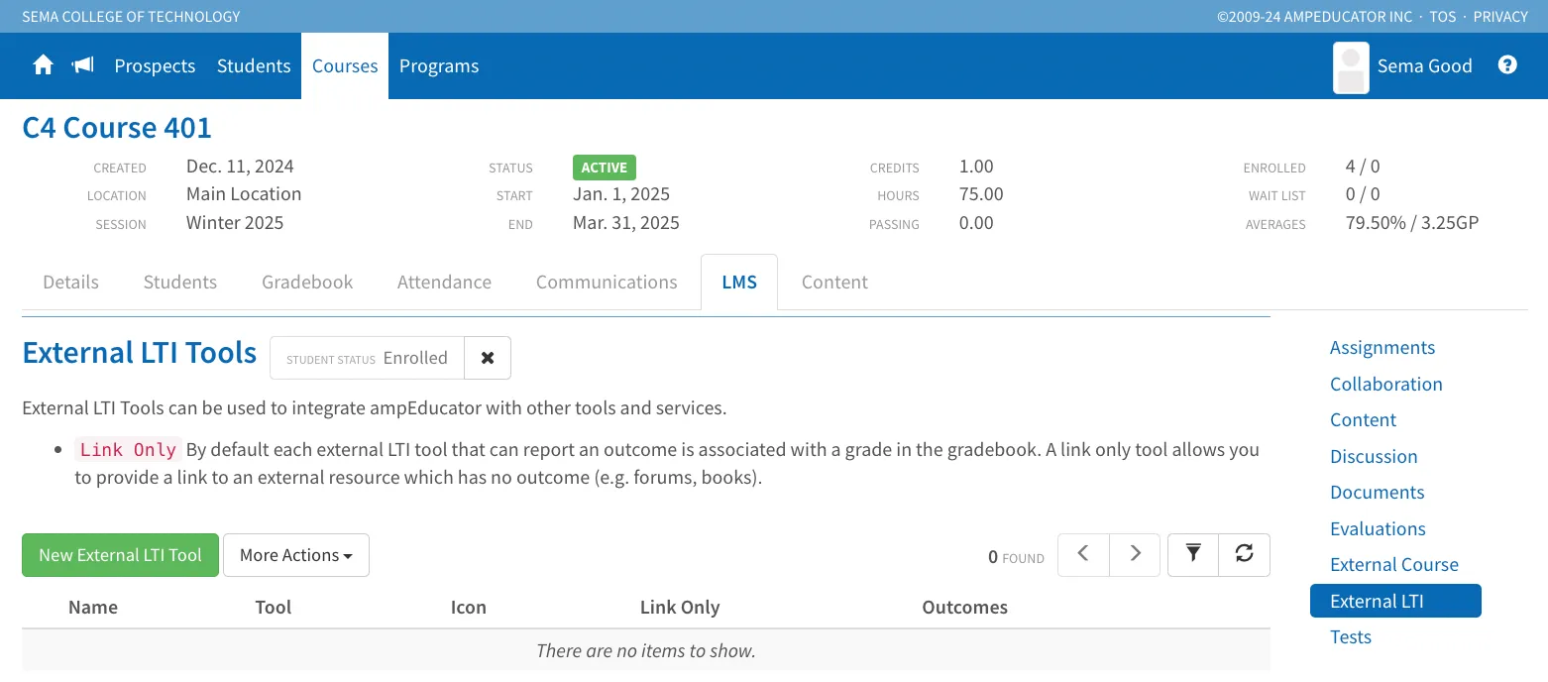Click the Outcomes column header
1548x682 pixels.
coord(964,608)
